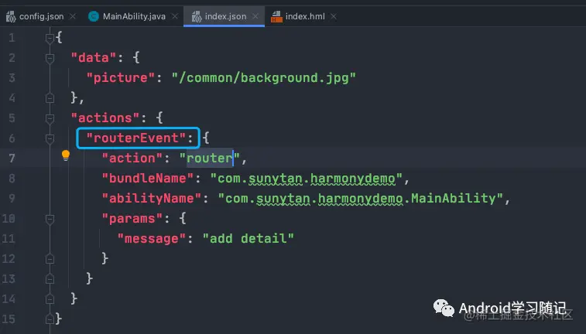Click line number 11 in the gutter
This screenshot has width=586, height=334.
(9, 238)
